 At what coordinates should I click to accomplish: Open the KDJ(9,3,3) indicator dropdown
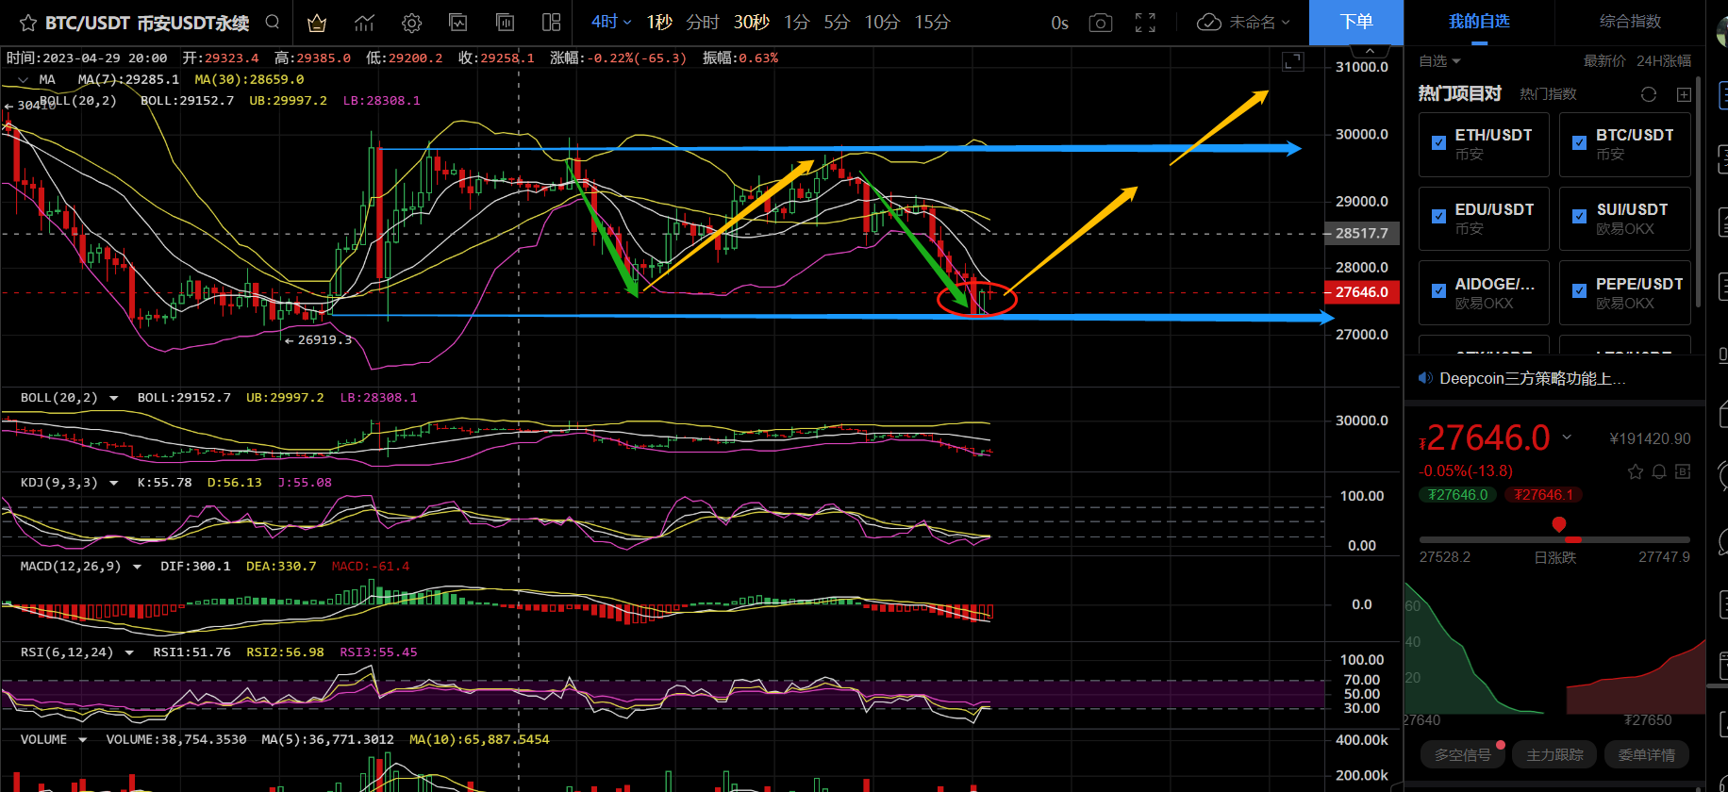click(114, 483)
